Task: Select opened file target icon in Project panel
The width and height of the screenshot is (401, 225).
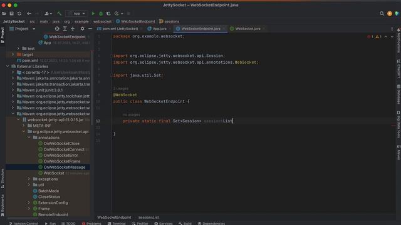Action: click(57, 29)
